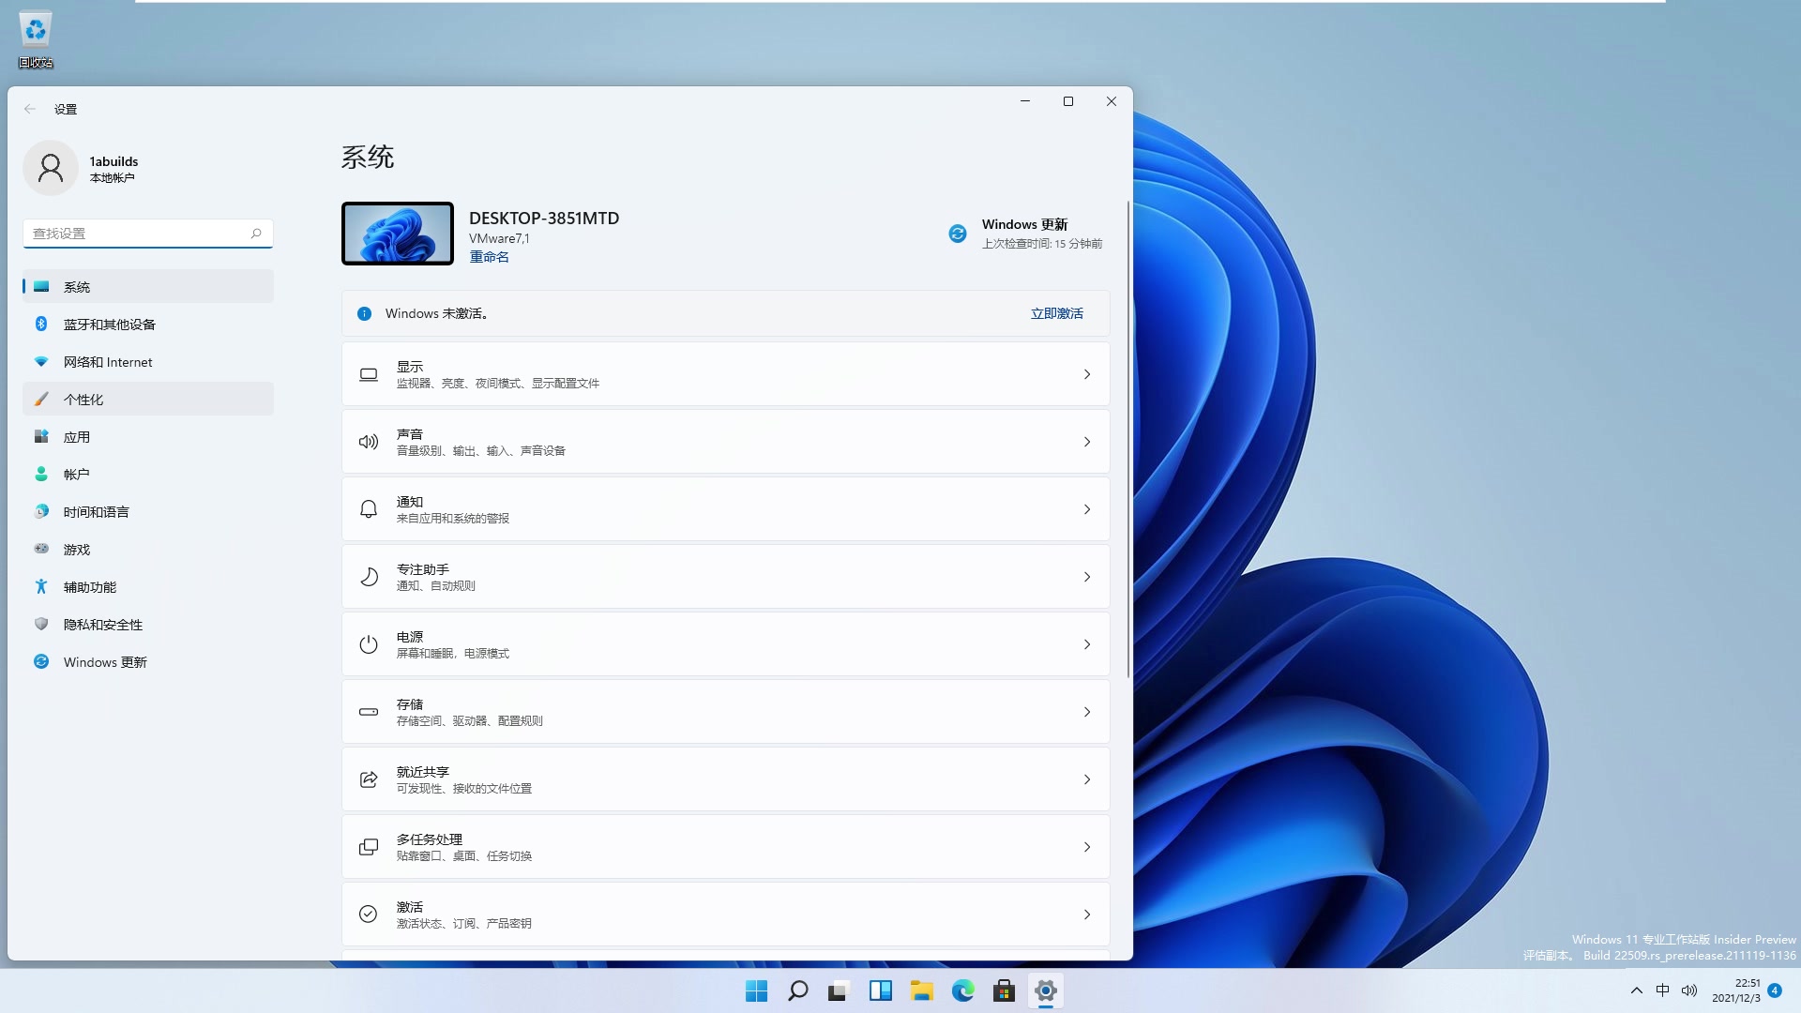The height and width of the screenshot is (1013, 1801).
Task: Open the notification count badge in tray
Action: coord(1775,990)
